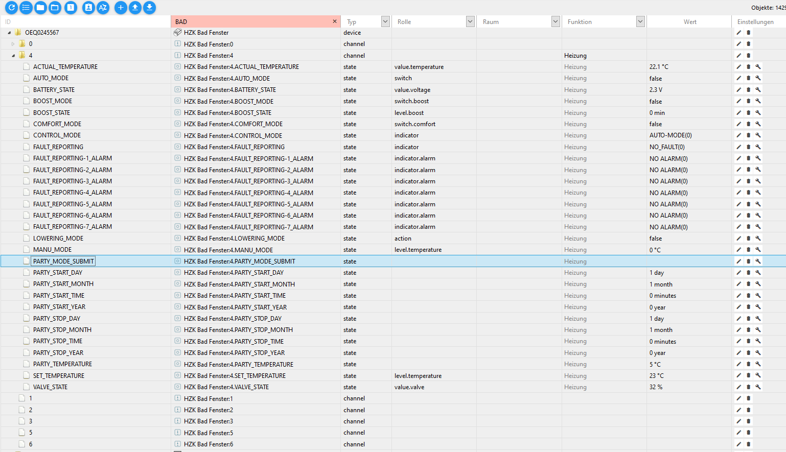Click the trash icon for PARTY_START_DAY

(749, 273)
